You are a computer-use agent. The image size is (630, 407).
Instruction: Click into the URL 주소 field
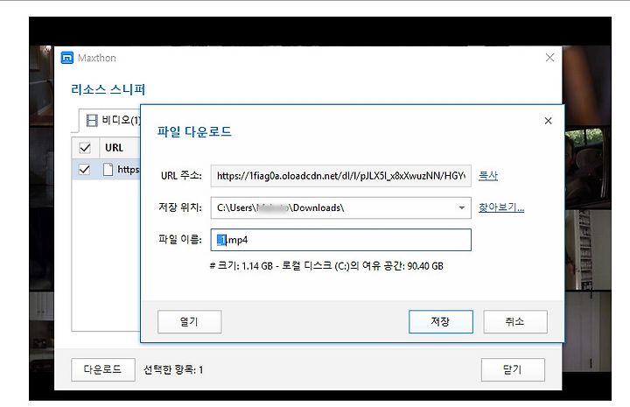340,176
